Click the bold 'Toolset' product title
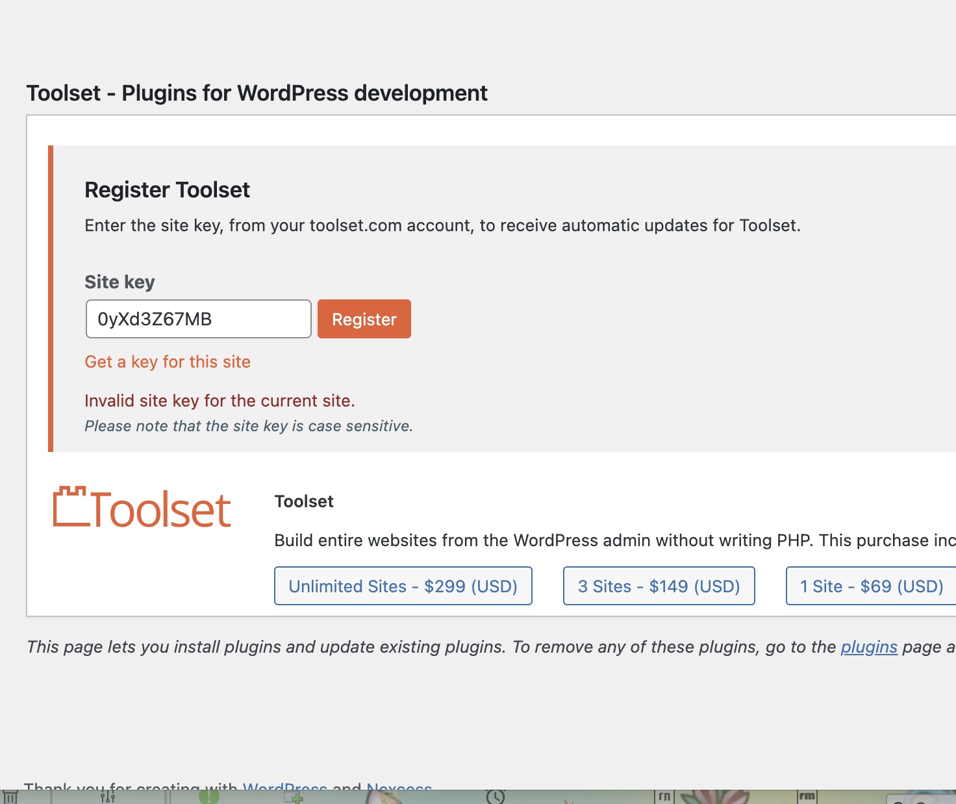 pyautogui.click(x=304, y=501)
